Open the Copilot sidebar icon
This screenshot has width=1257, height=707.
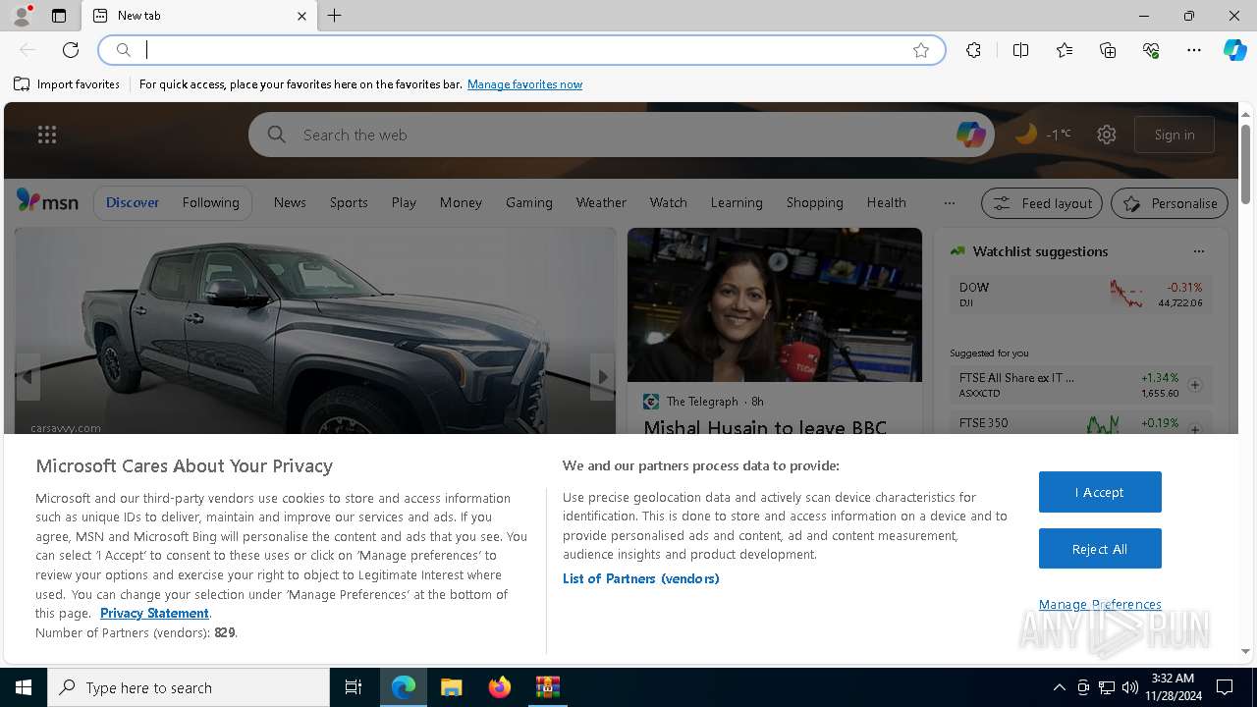tap(1234, 50)
